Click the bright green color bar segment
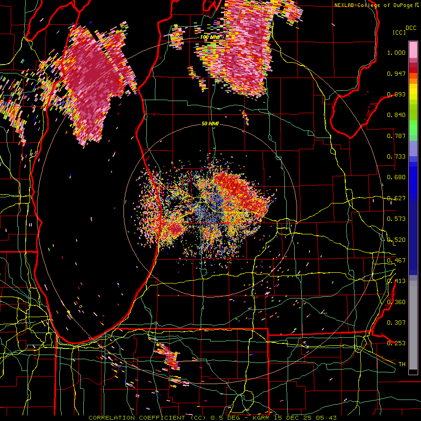 (413, 128)
